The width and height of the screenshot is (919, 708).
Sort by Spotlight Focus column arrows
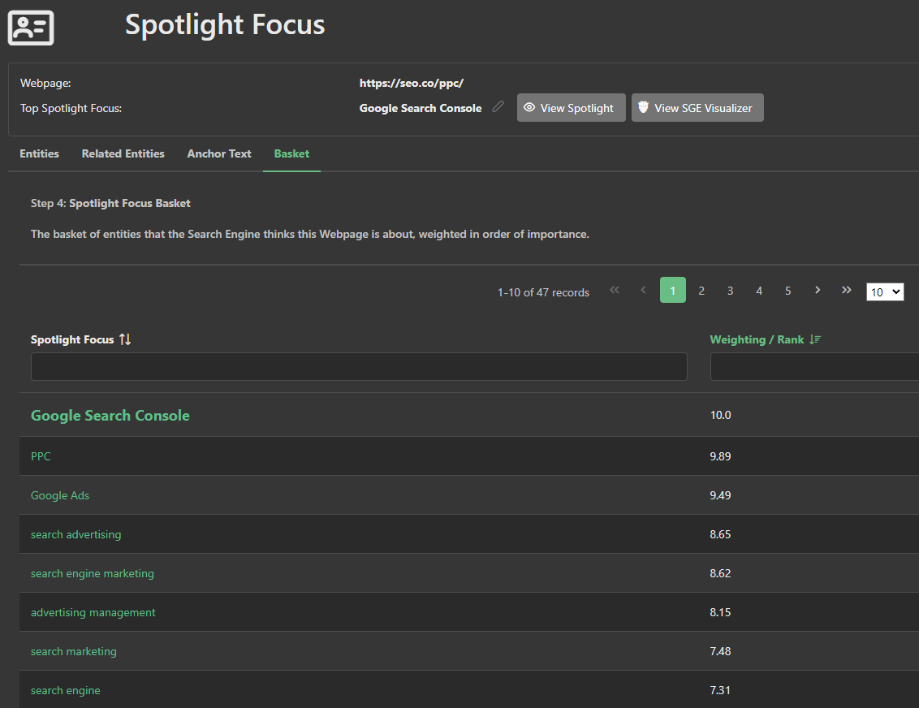tap(124, 339)
